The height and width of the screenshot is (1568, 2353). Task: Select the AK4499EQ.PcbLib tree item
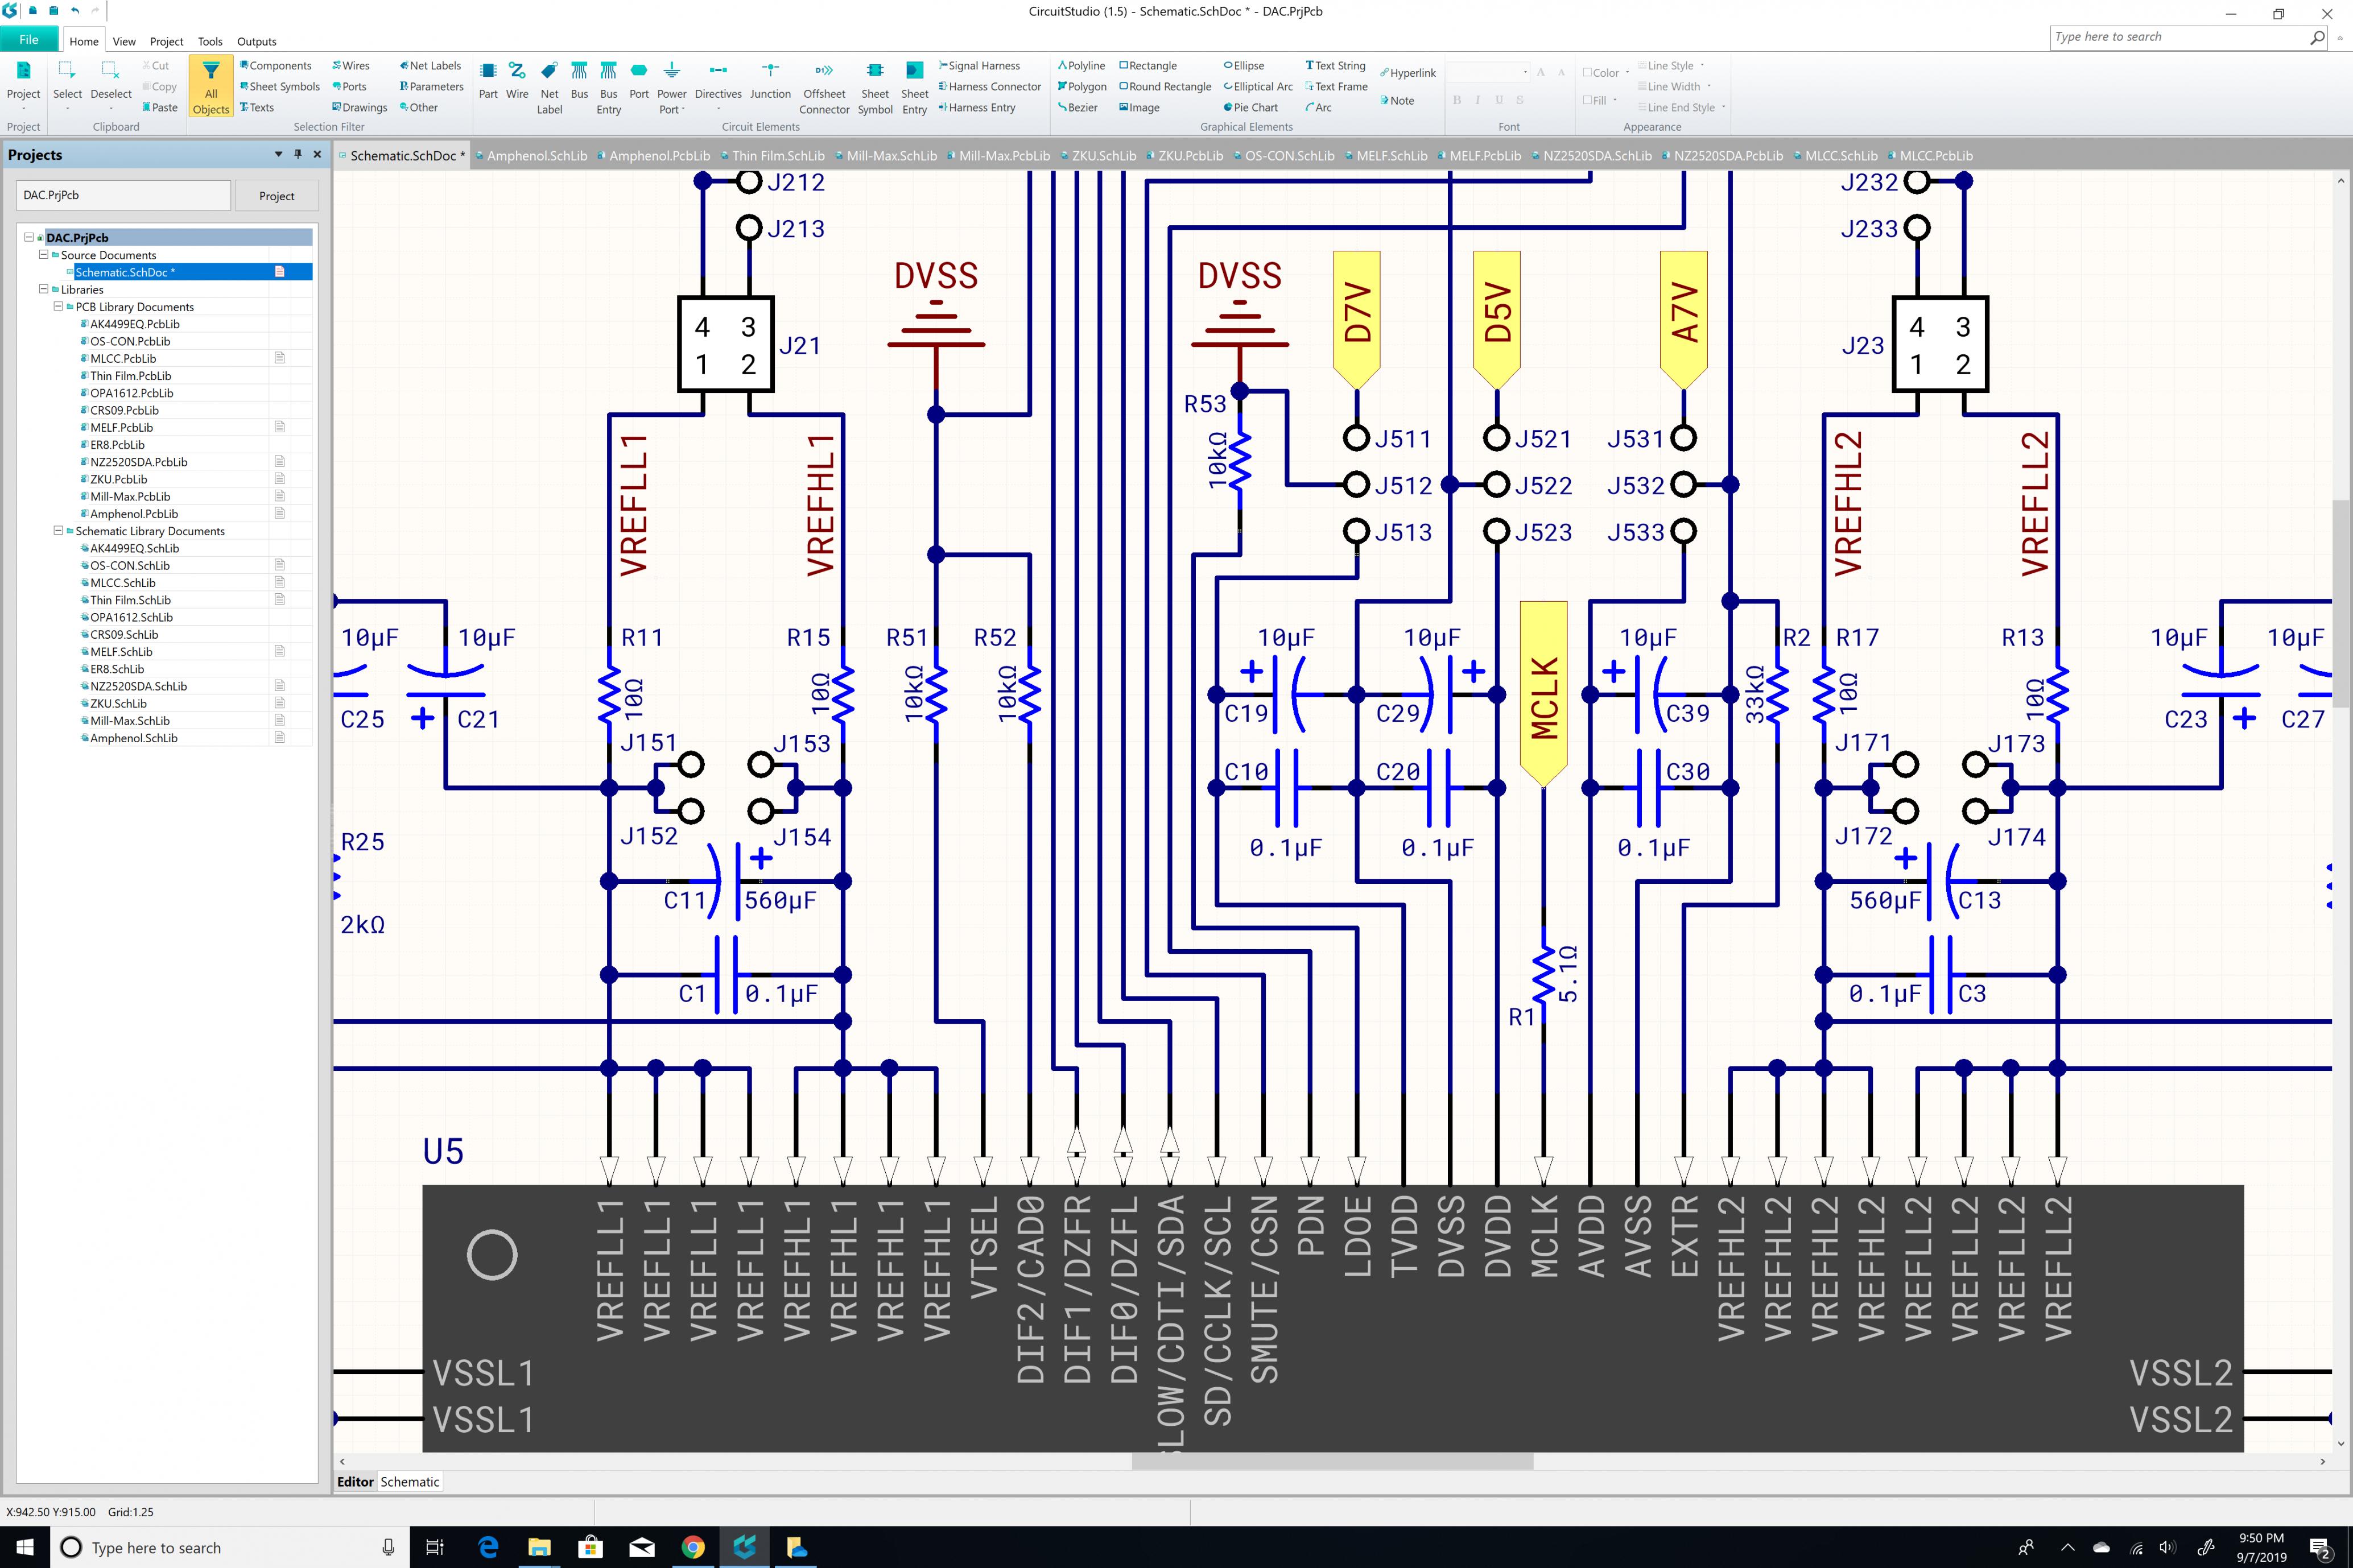click(134, 324)
